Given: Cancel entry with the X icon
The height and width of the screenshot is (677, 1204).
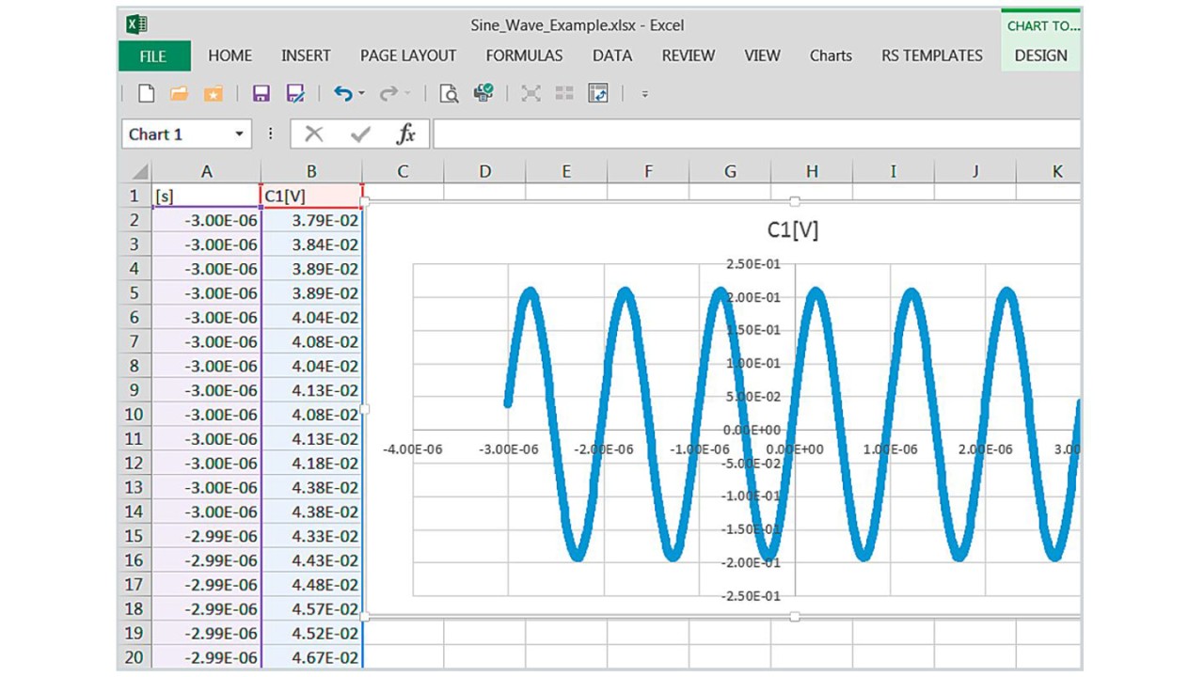Looking at the screenshot, I should coord(314,134).
